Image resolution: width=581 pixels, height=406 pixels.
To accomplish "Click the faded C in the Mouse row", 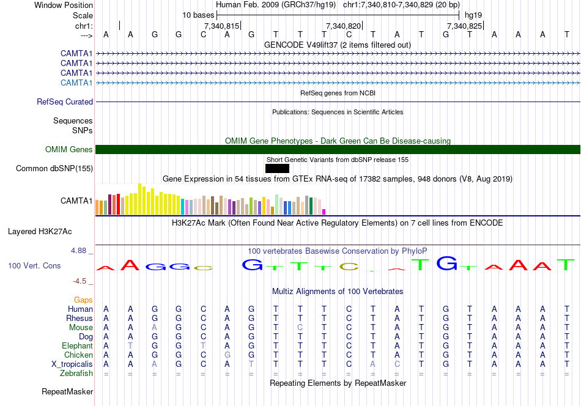I will pos(300,328).
